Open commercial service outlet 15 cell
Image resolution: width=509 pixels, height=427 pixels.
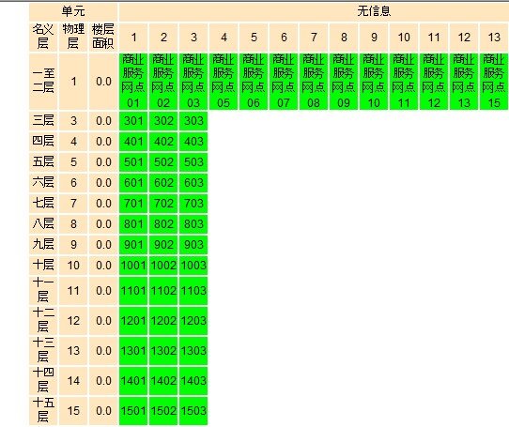494,82
